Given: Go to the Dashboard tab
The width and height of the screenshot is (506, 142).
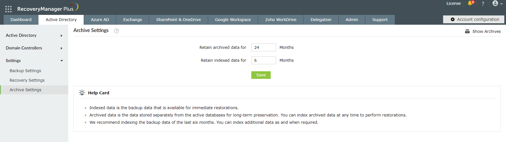Looking at the screenshot, I should click(21, 20).
